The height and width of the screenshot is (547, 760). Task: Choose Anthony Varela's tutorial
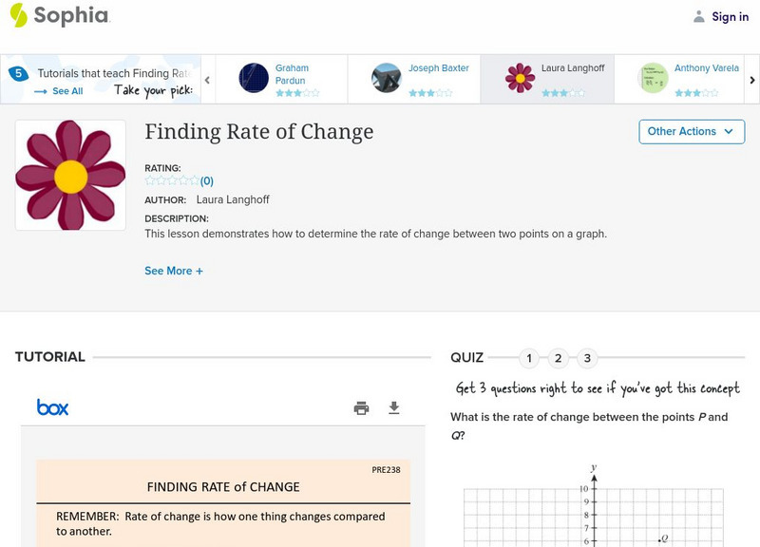pos(654,78)
